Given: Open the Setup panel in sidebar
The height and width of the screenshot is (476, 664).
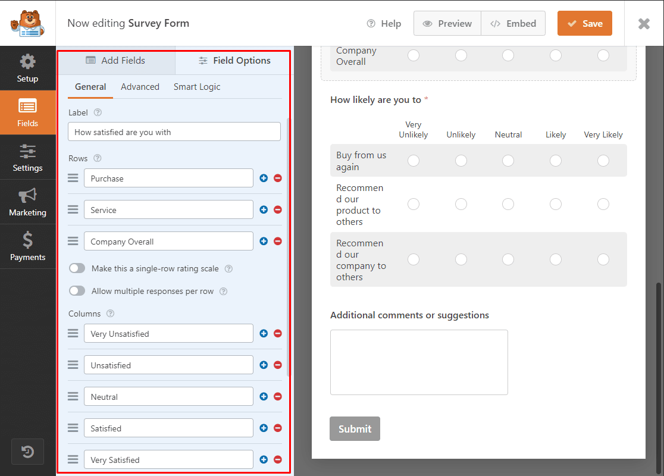Looking at the screenshot, I should [27, 68].
